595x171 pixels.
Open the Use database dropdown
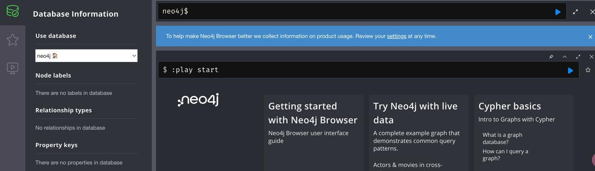86,56
